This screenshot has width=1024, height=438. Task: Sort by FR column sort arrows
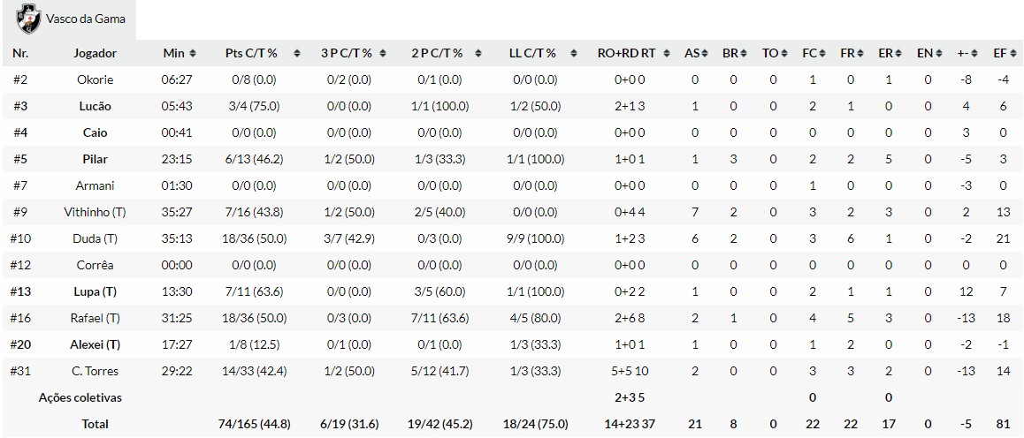[x=860, y=54]
